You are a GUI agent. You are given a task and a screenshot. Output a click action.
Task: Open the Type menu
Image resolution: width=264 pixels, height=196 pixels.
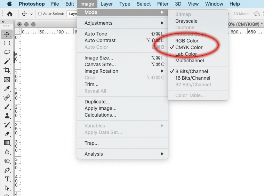click(x=125, y=4)
